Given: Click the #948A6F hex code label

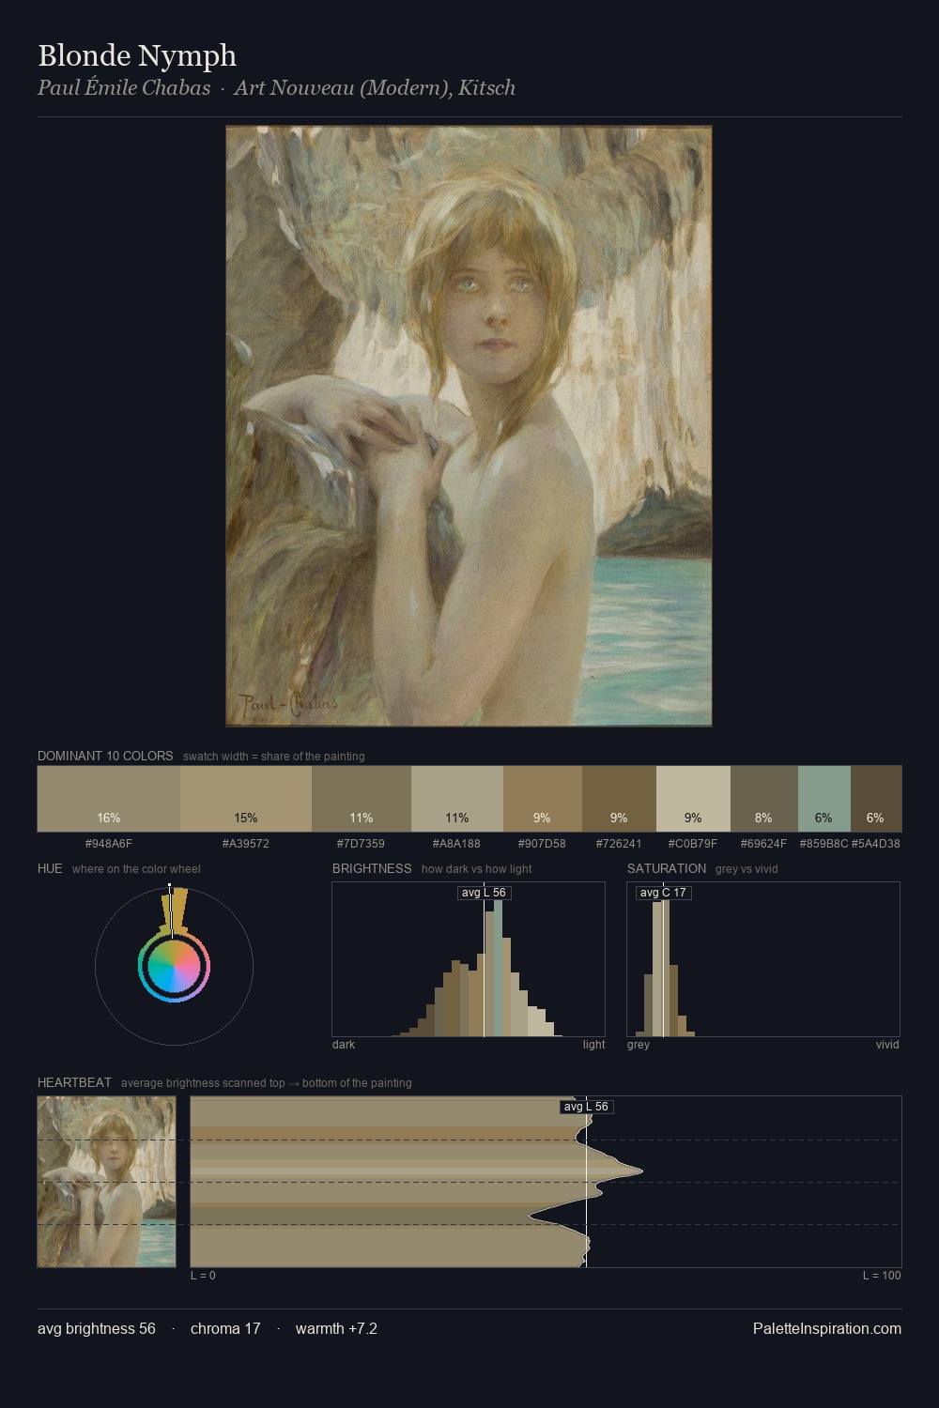Looking at the screenshot, I should [109, 844].
